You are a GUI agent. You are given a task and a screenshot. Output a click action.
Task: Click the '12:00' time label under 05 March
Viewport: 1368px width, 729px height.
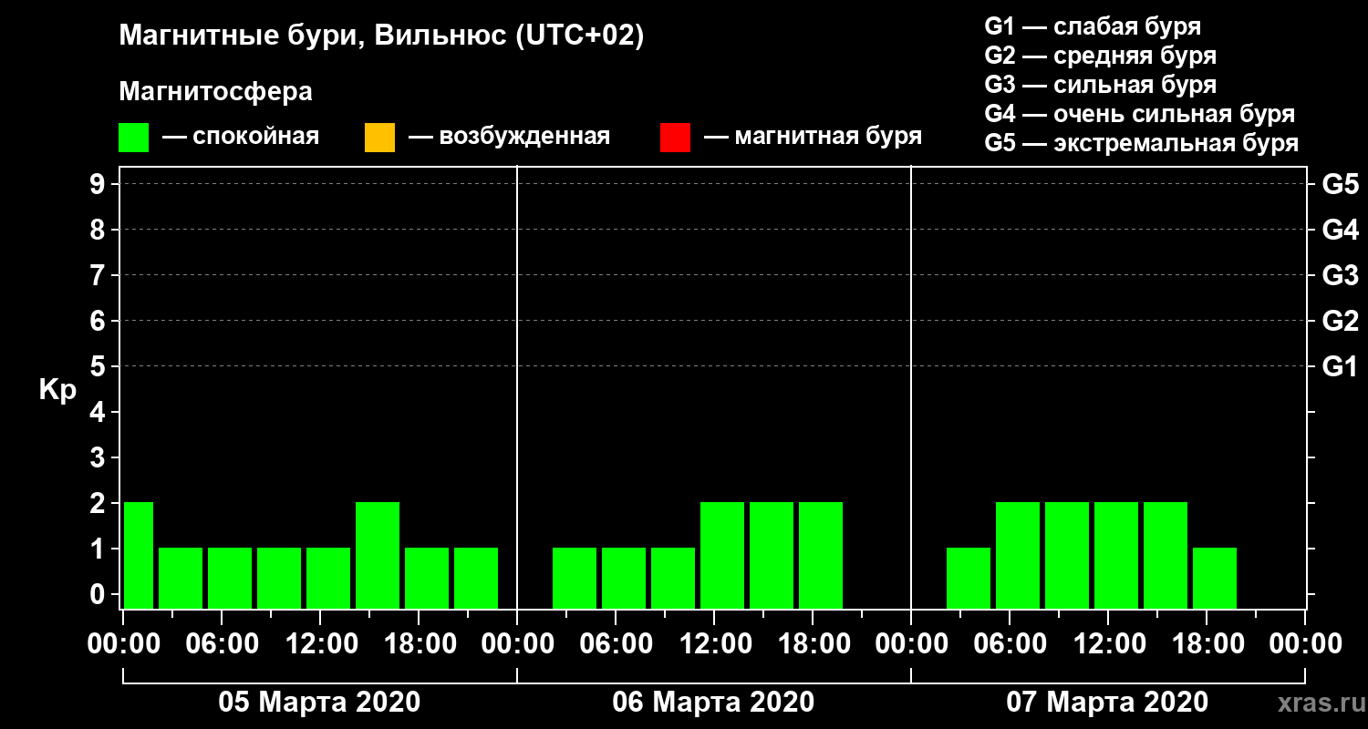pos(320,644)
